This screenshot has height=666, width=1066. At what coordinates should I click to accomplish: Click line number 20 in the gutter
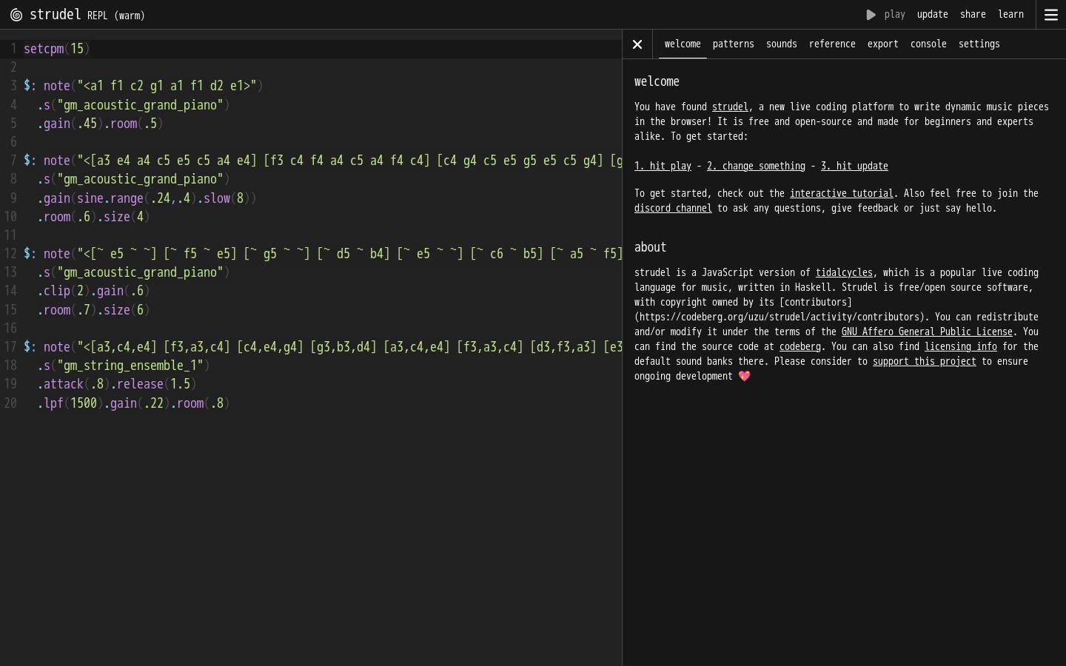point(10,403)
